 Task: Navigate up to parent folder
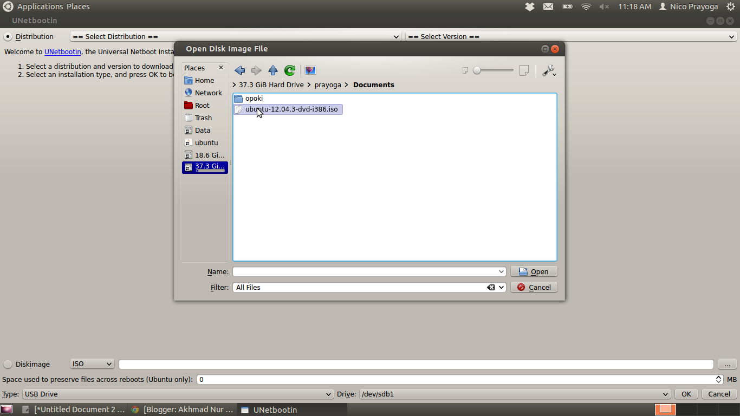pyautogui.click(x=273, y=70)
